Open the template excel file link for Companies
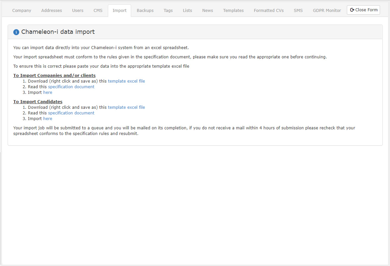 [x=126, y=81]
